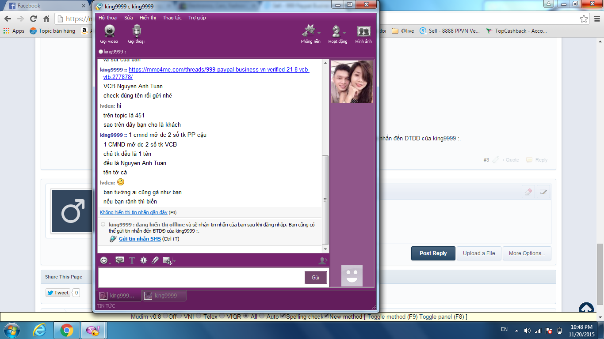Select the Mudim VIQR radio button
Viewport: 604px width, 339px height.
pyautogui.click(x=222, y=316)
